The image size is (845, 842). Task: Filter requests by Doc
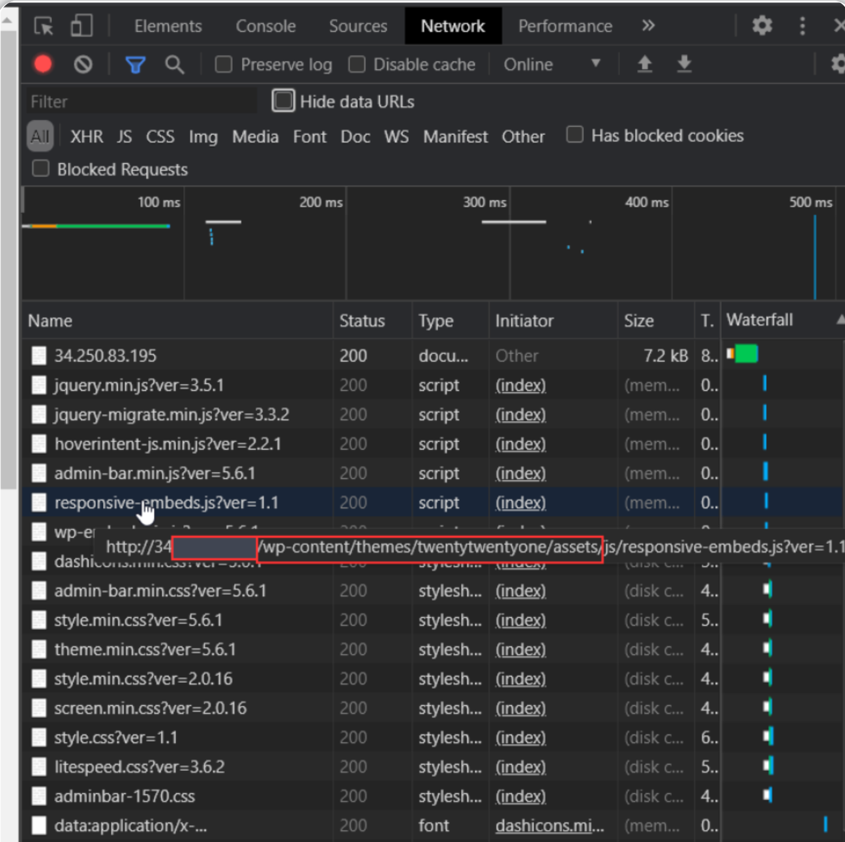coord(355,136)
